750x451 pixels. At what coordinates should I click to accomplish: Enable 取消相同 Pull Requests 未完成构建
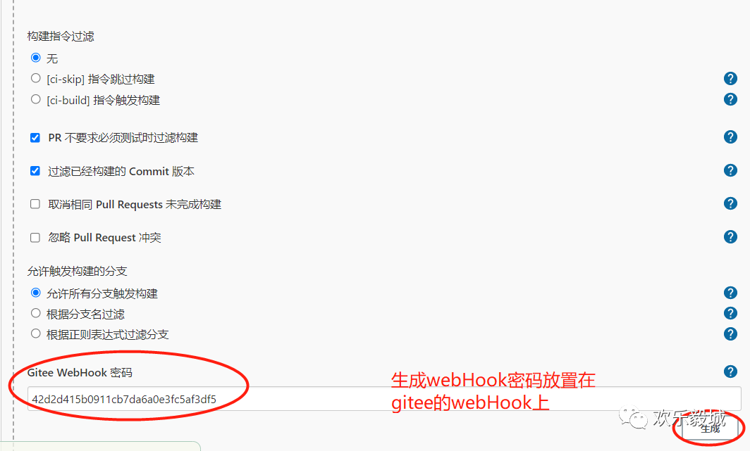pos(35,204)
